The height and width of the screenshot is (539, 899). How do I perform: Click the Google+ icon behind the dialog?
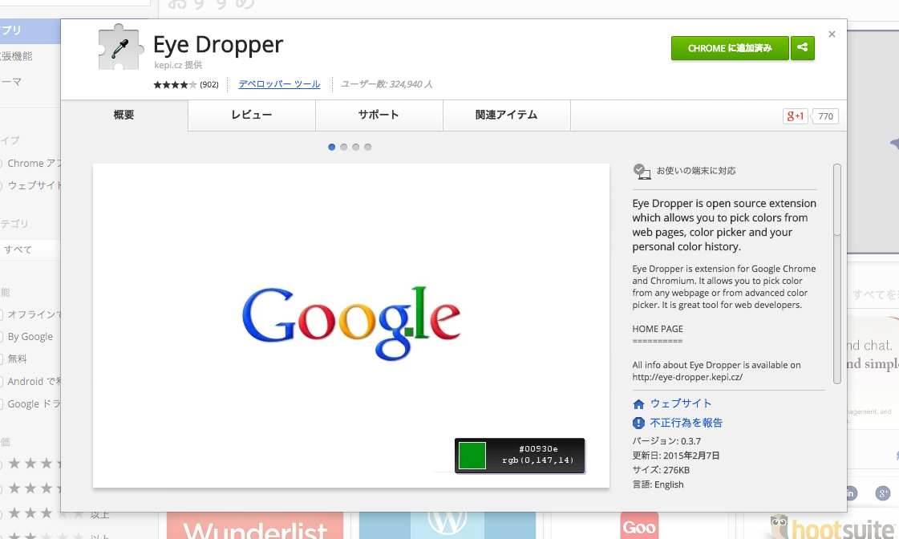883,493
